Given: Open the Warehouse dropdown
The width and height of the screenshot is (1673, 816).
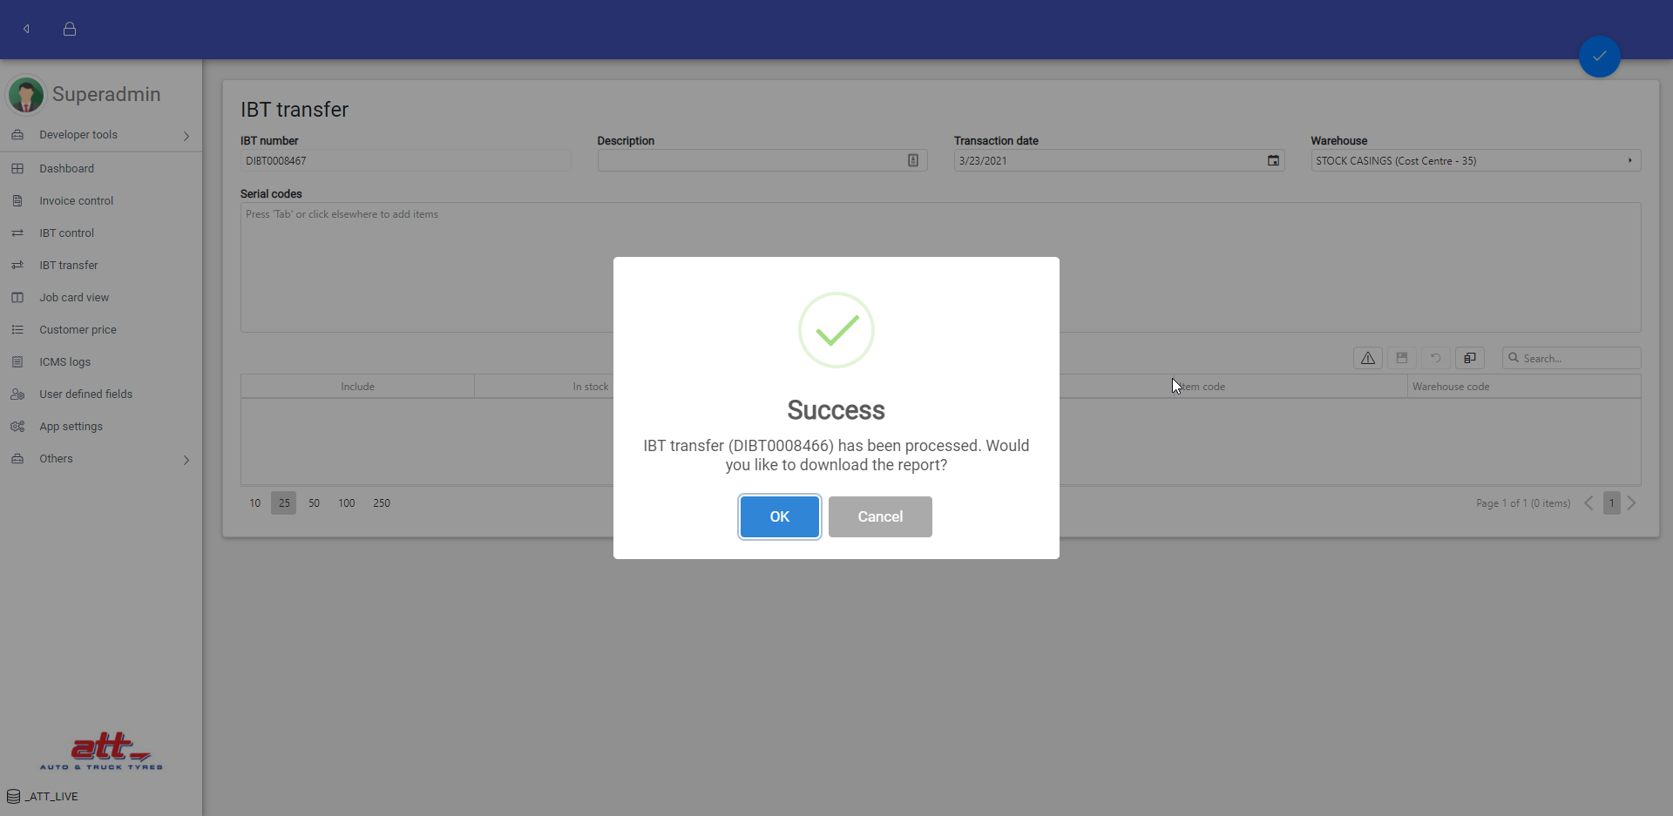Looking at the screenshot, I should pyautogui.click(x=1629, y=160).
